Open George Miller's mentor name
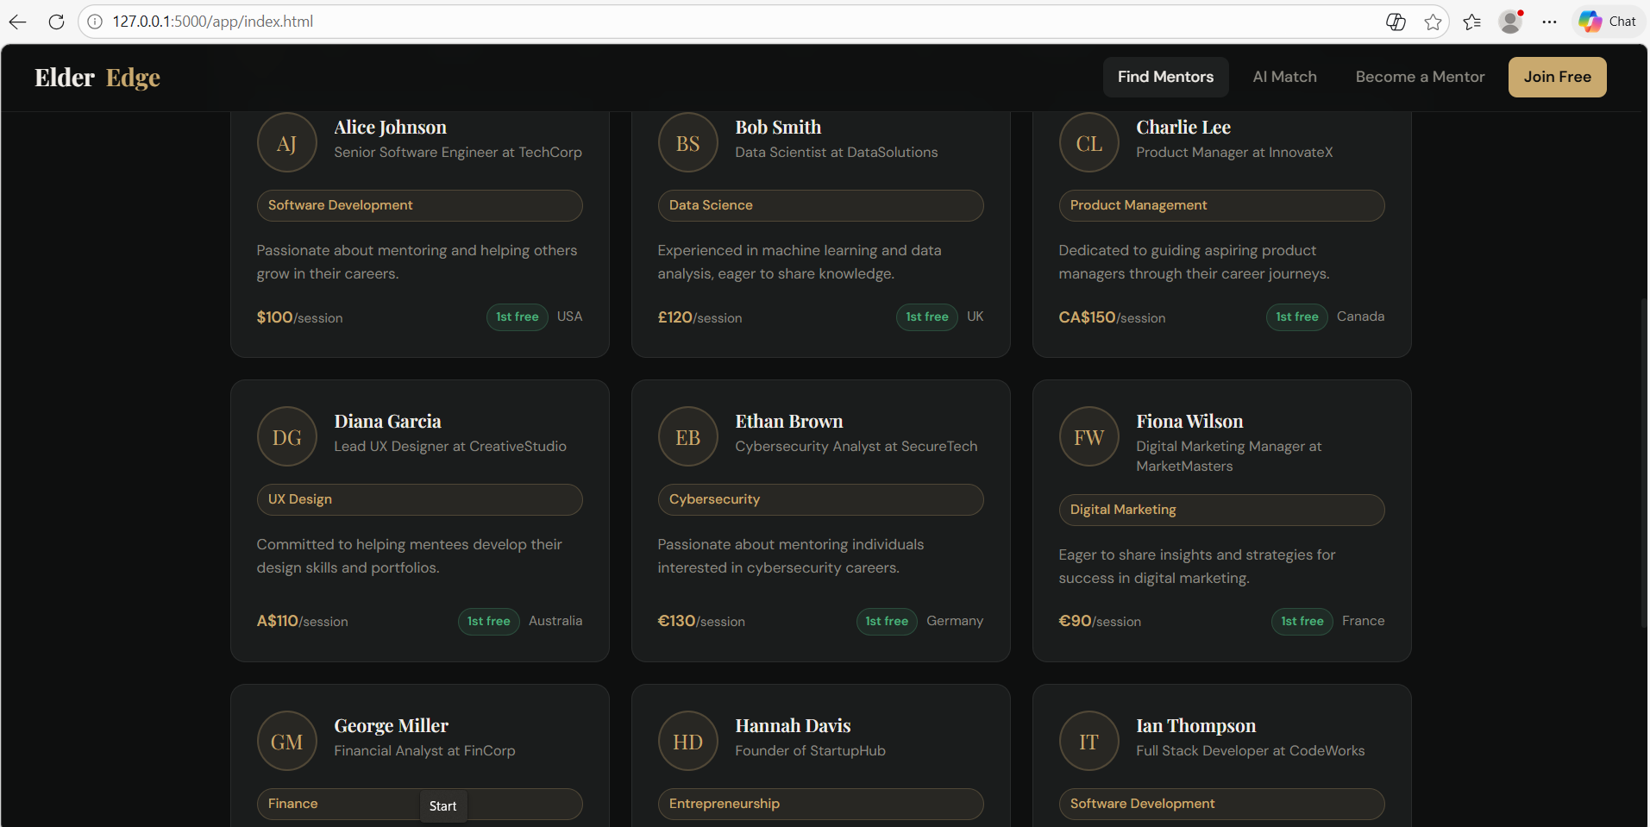Screen dimensions: 1650x827 coord(391,726)
